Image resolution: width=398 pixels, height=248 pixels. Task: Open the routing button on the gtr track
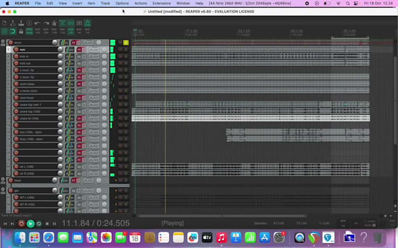pyautogui.click(x=64, y=191)
